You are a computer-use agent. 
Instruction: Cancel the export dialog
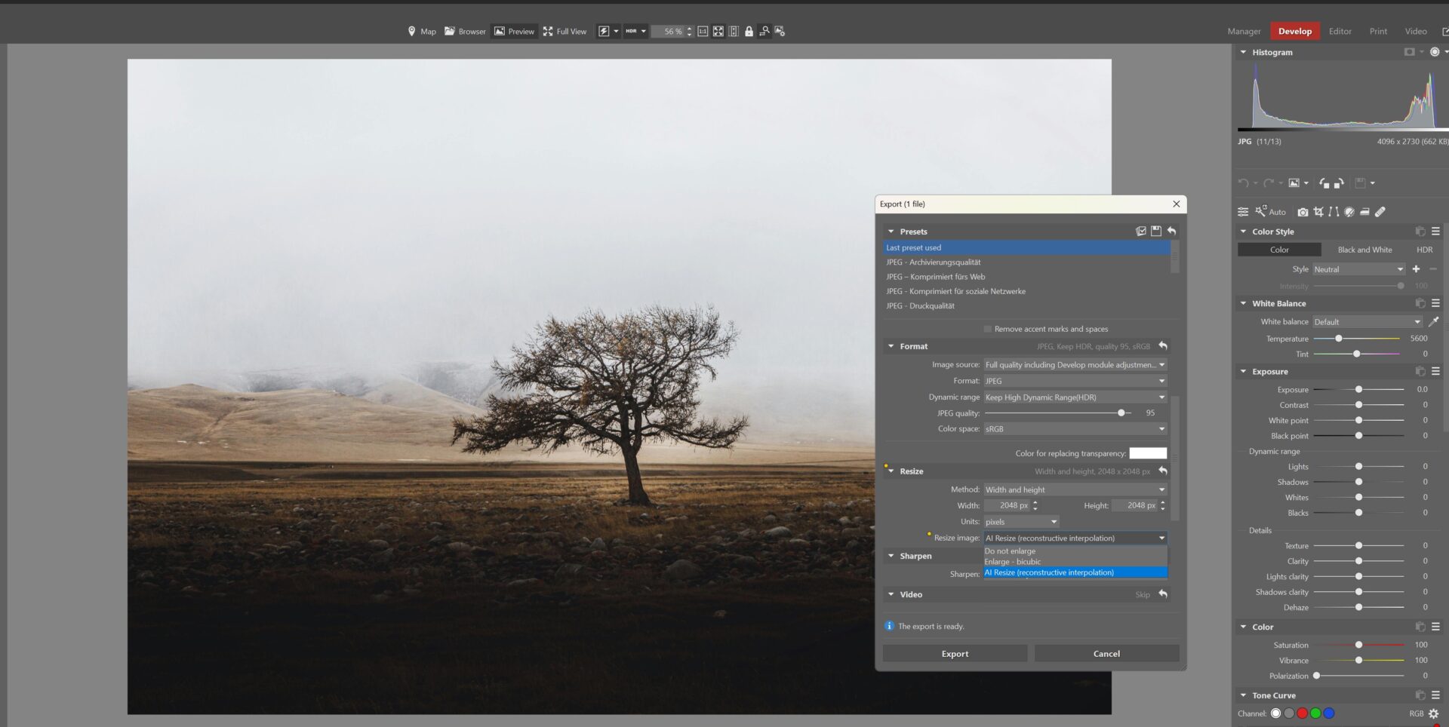[1106, 654]
